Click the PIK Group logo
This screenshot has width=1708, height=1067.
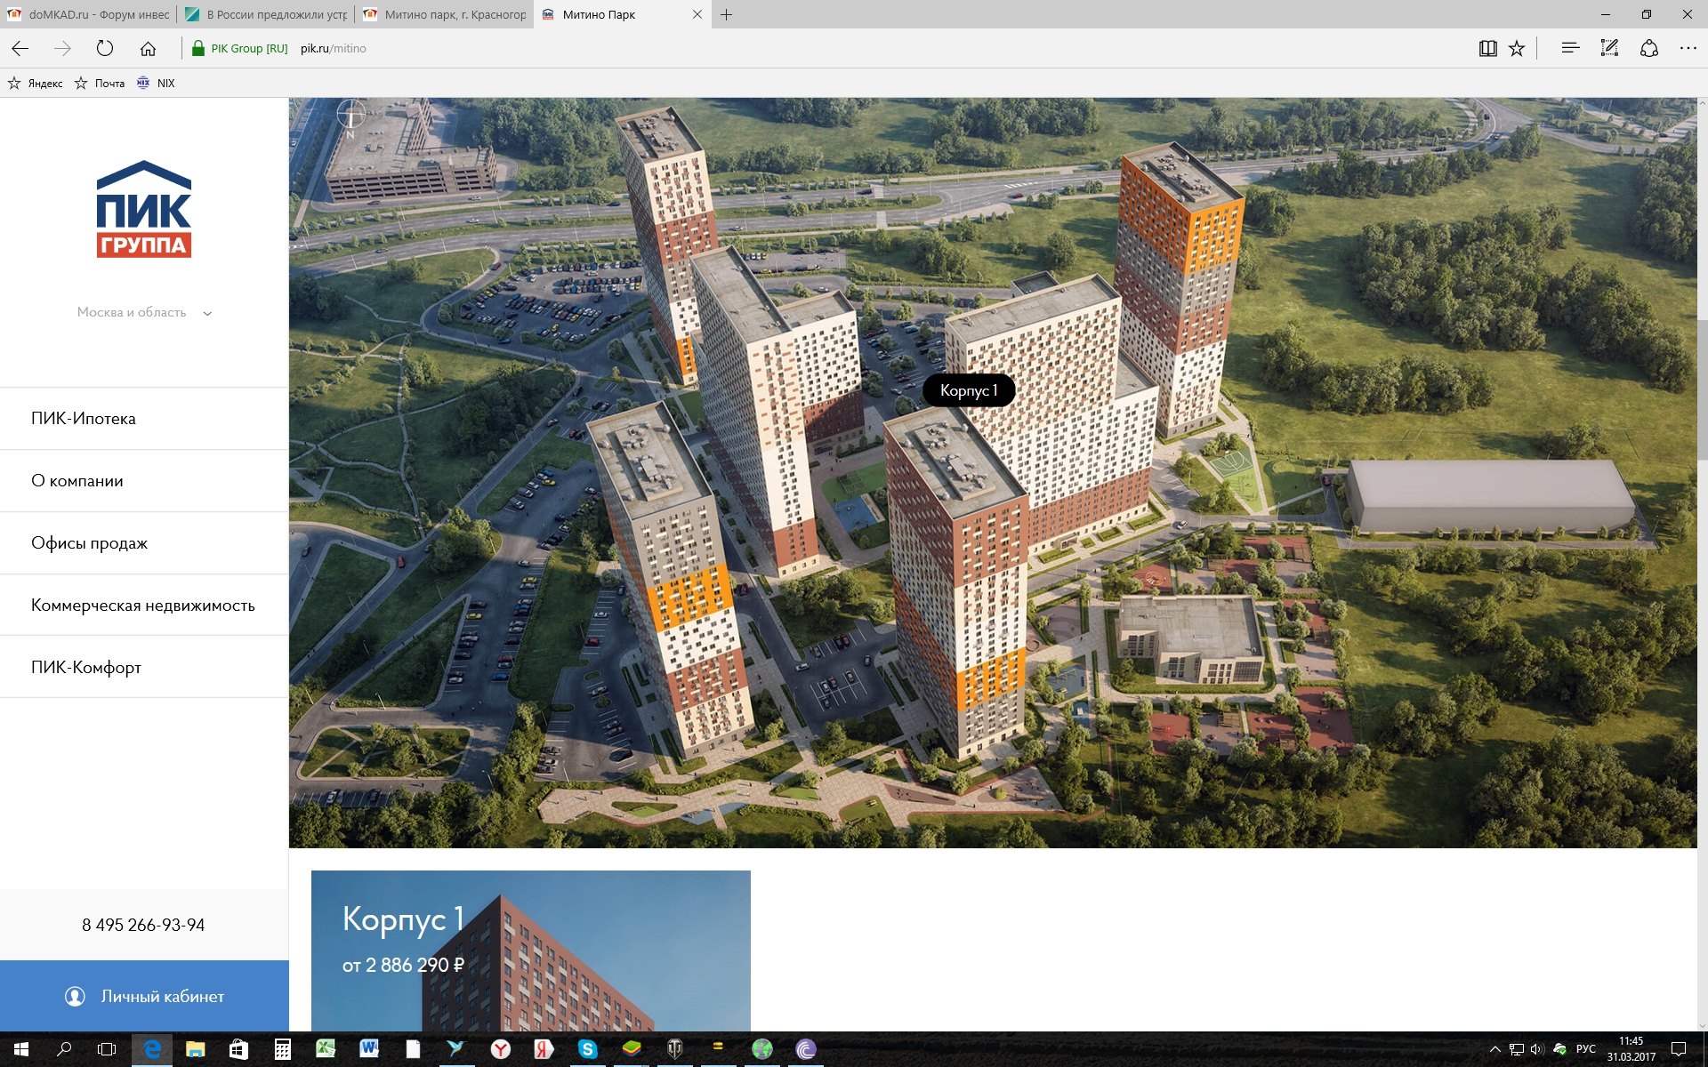pyautogui.click(x=143, y=210)
